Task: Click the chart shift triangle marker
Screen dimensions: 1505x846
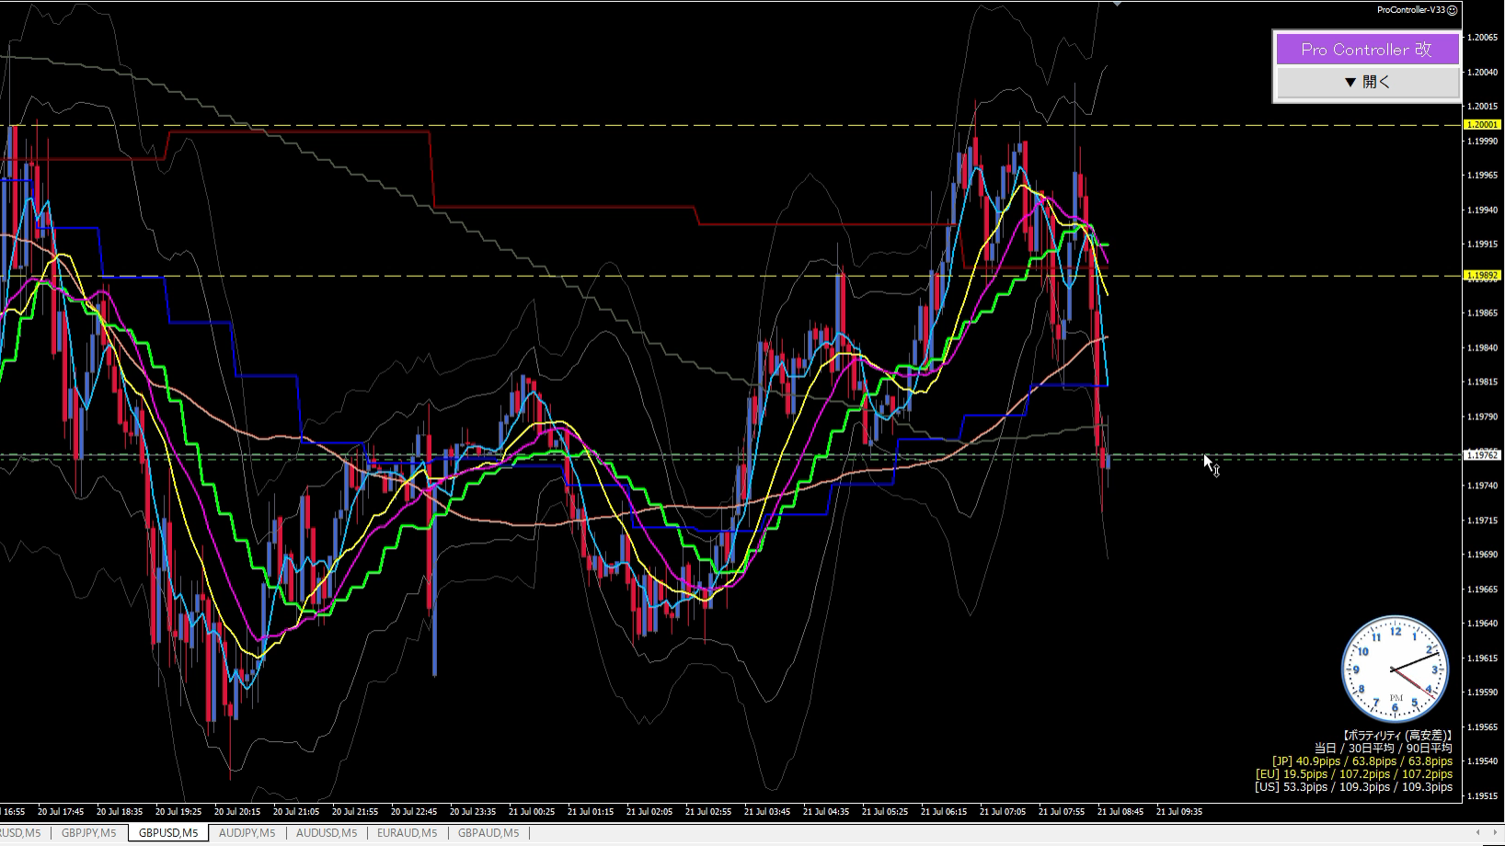Action: click(1117, 4)
